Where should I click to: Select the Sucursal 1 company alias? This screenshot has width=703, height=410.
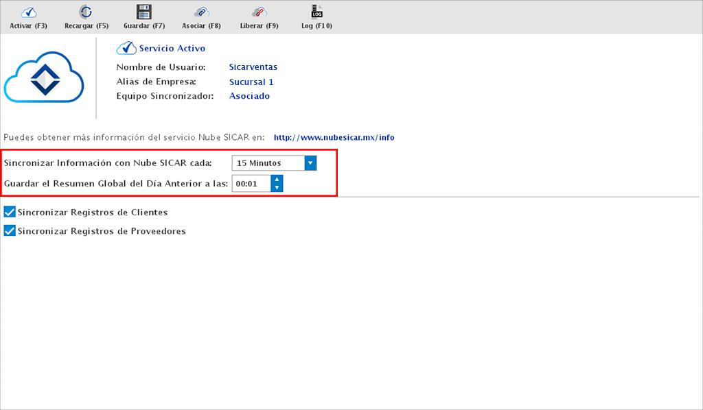click(x=251, y=82)
